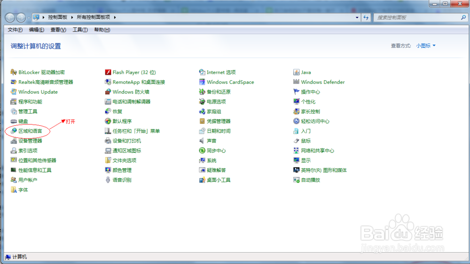Open the 任务栏和「开始」菜单 link
Screen dimensions: 470x264
click(x=136, y=131)
